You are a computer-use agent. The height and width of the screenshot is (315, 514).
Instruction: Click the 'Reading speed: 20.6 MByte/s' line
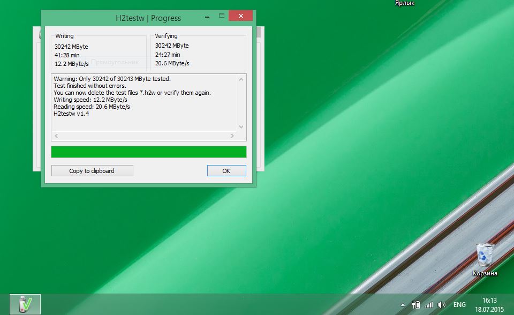(x=92, y=107)
